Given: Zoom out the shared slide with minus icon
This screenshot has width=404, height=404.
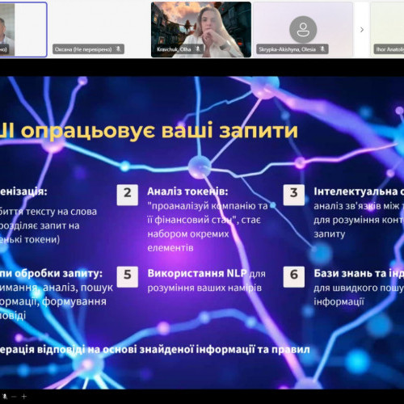Looking at the screenshot, I should (14, 397).
